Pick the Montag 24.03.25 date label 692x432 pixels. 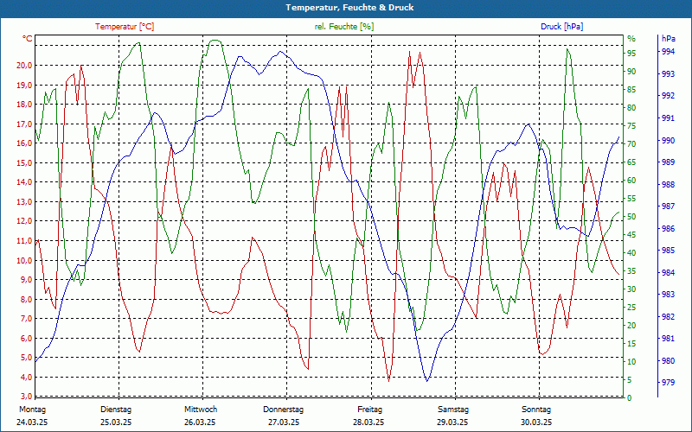point(31,416)
